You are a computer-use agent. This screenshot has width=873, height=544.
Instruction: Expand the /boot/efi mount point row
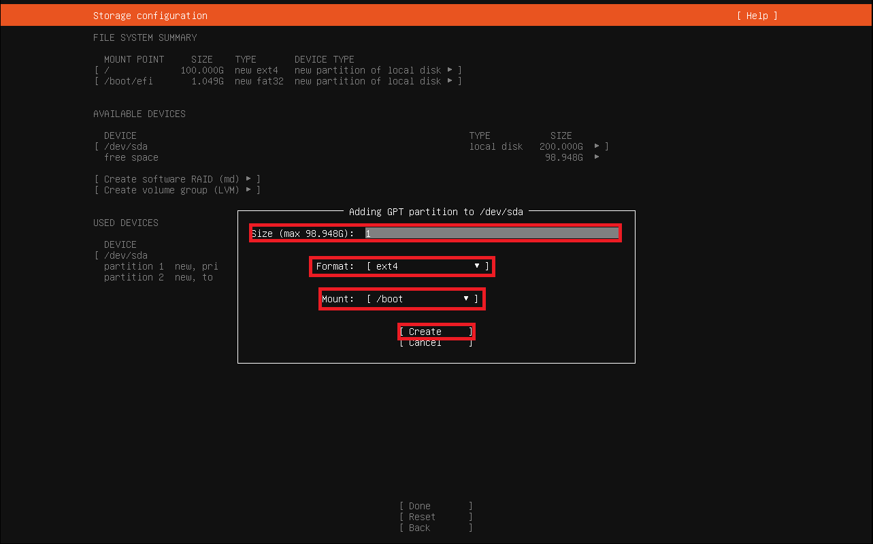(278, 81)
